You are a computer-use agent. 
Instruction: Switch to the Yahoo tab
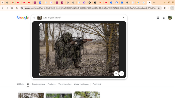click(51, 3)
